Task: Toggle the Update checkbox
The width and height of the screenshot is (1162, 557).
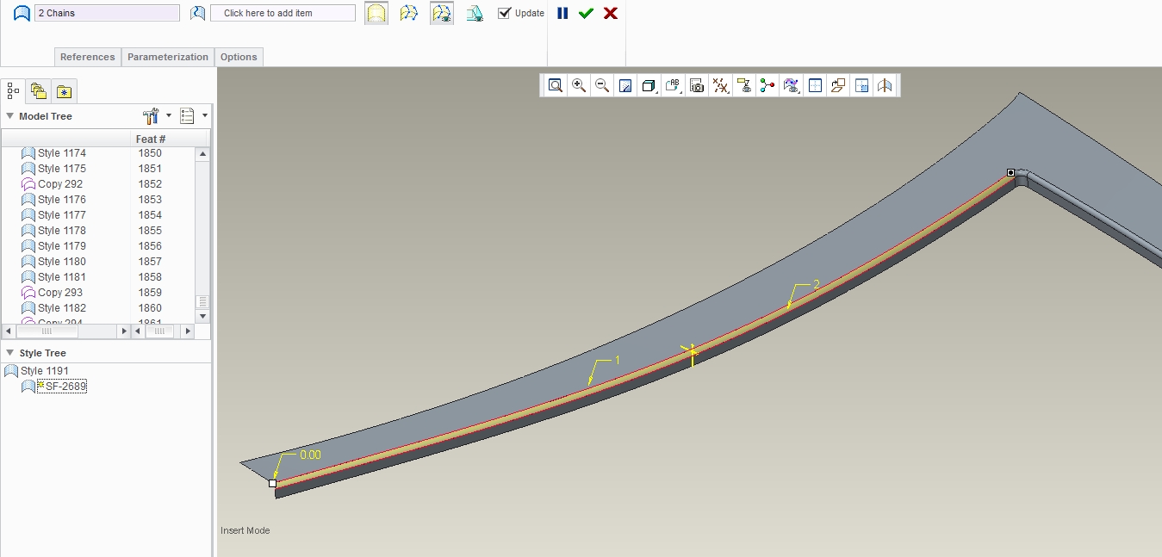Action: tap(505, 13)
